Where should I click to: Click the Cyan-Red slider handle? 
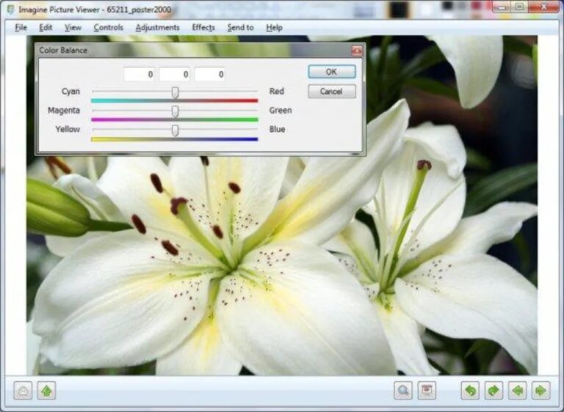pos(175,92)
